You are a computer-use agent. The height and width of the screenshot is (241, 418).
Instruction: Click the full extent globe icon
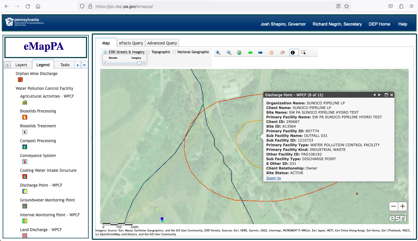[239, 53]
